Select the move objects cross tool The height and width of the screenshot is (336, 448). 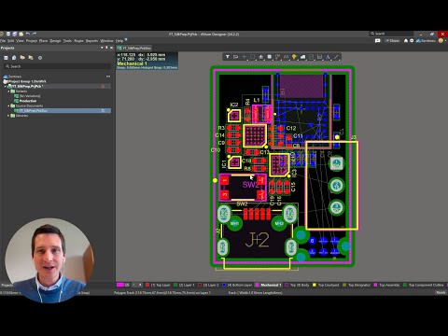coord(245,57)
